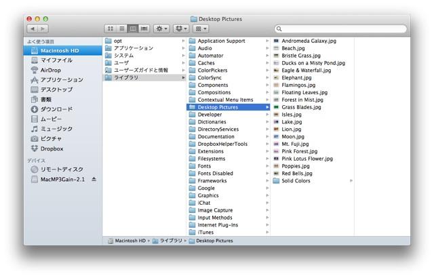
Task: Open the arrange items dropdown
Action: pyautogui.click(x=201, y=29)
